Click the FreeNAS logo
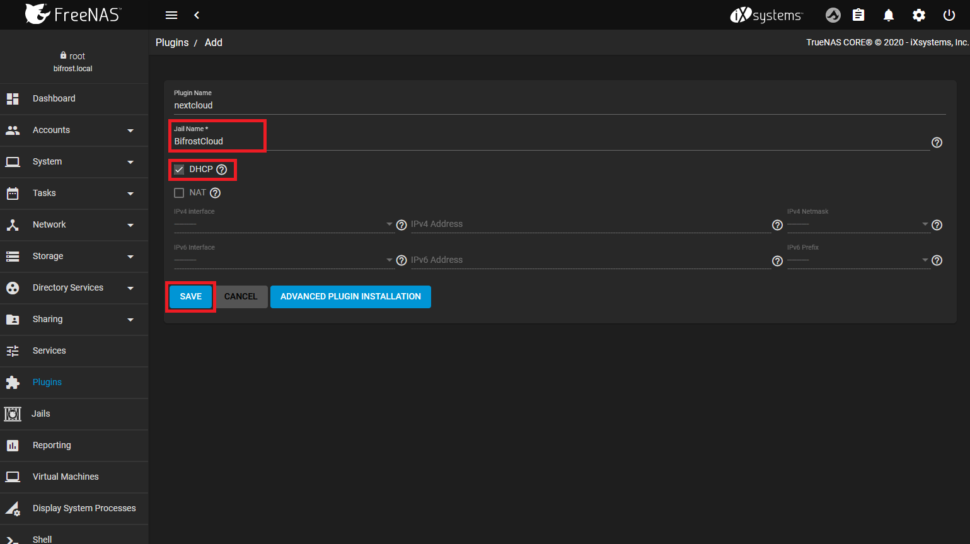The width and height of the screenshot is (970, 544). [x=73, y=14]
